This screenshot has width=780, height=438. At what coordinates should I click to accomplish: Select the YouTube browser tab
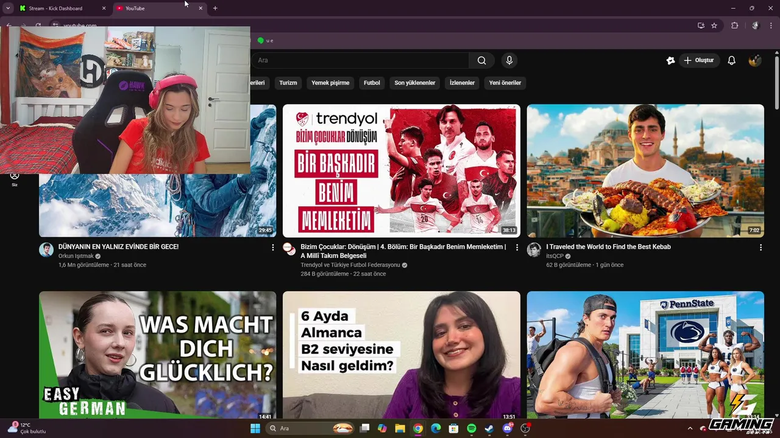(160, 9)
